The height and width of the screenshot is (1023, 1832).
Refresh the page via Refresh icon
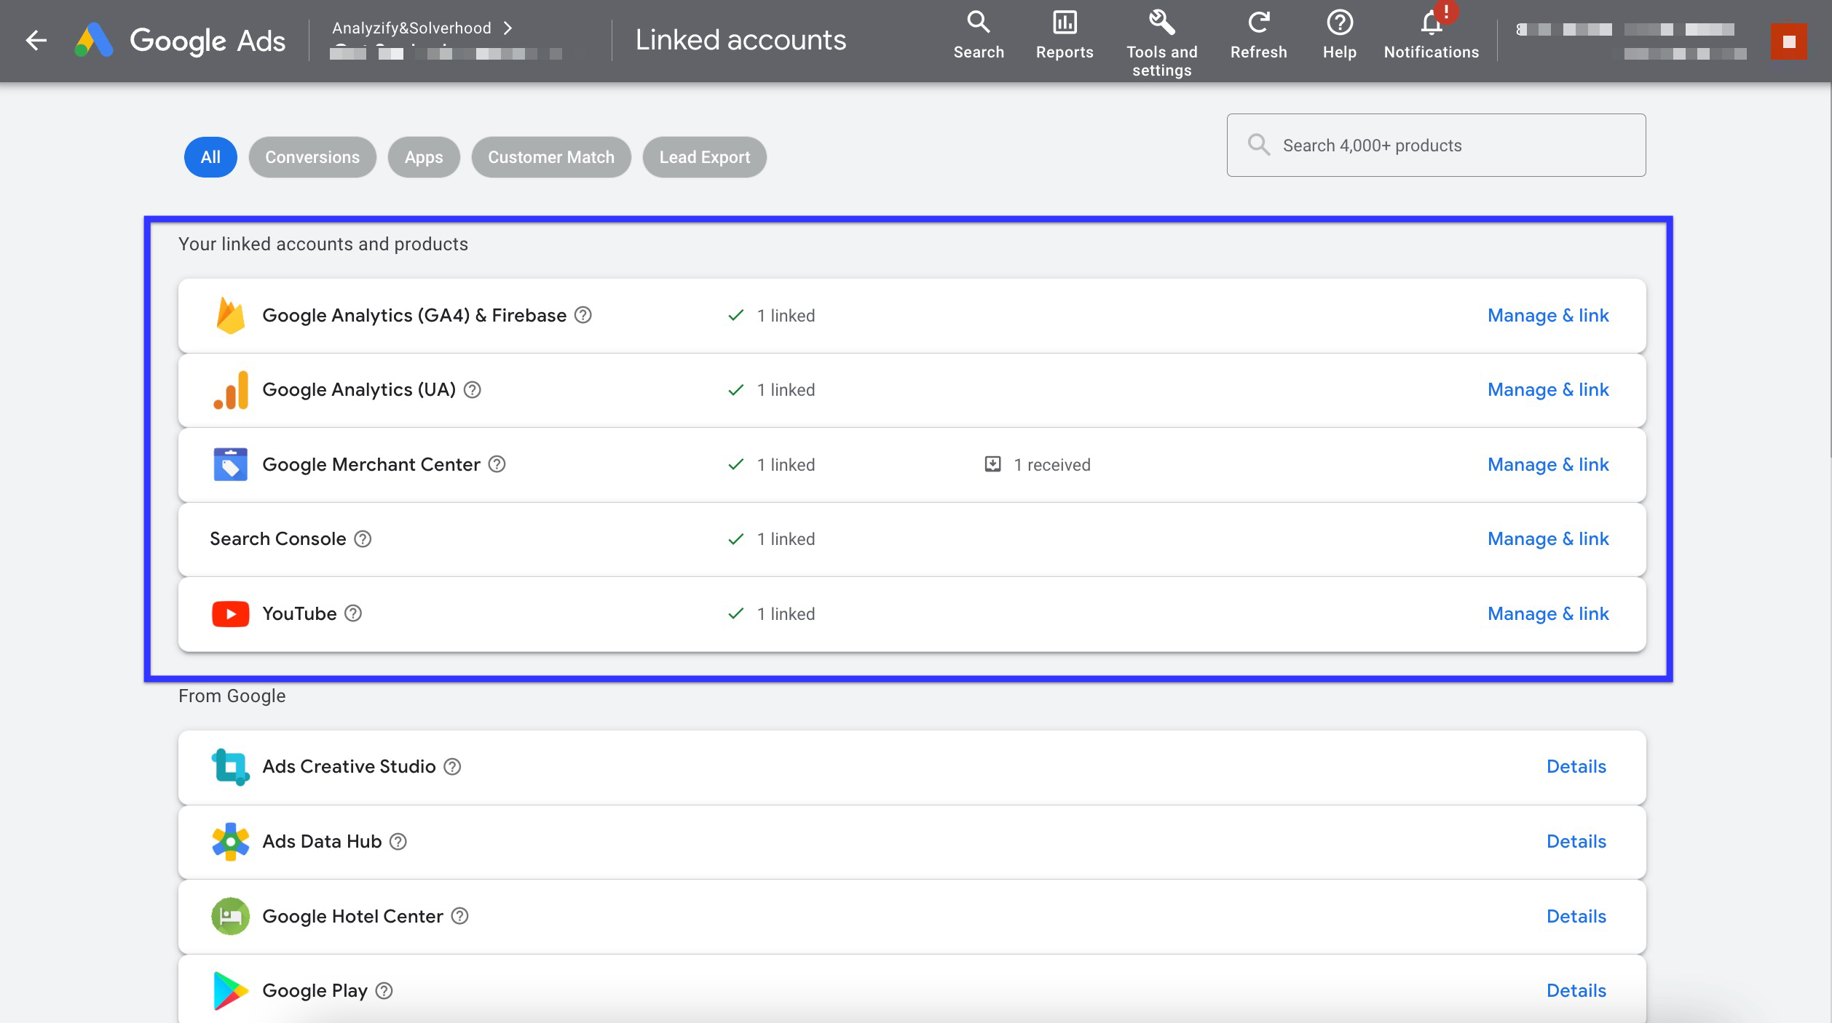(x=1258, y=35)
